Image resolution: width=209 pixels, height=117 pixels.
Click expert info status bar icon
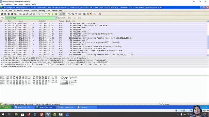(x=1, y=104)
